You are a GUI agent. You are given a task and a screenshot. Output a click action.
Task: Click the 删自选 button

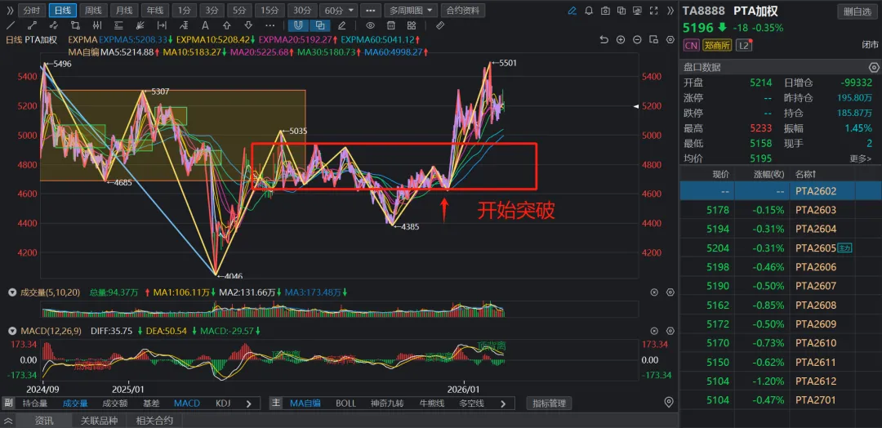[857, 11]
